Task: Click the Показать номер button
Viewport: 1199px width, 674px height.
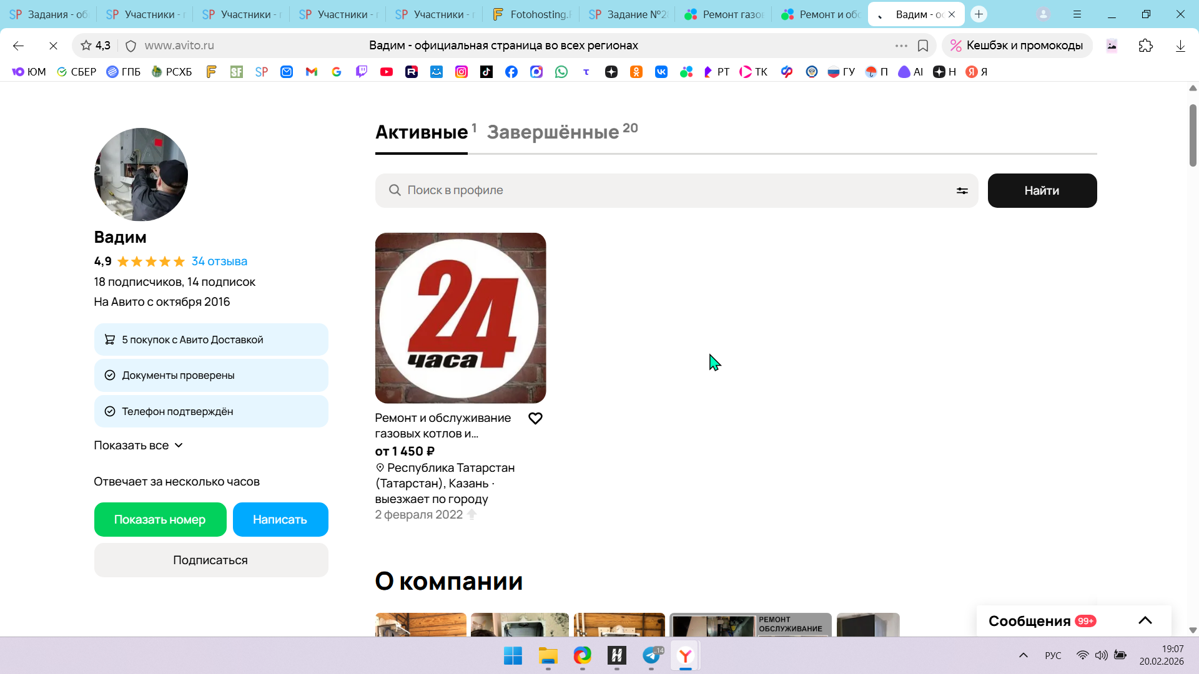Action: click(x=160, y=519)
